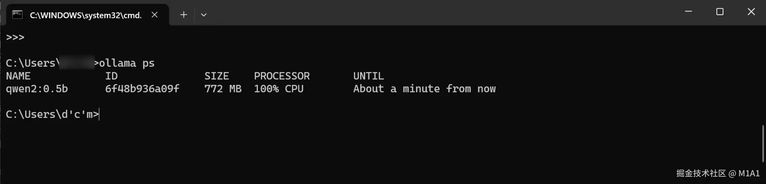
Task: Close the terminal window
Action: 751,12
